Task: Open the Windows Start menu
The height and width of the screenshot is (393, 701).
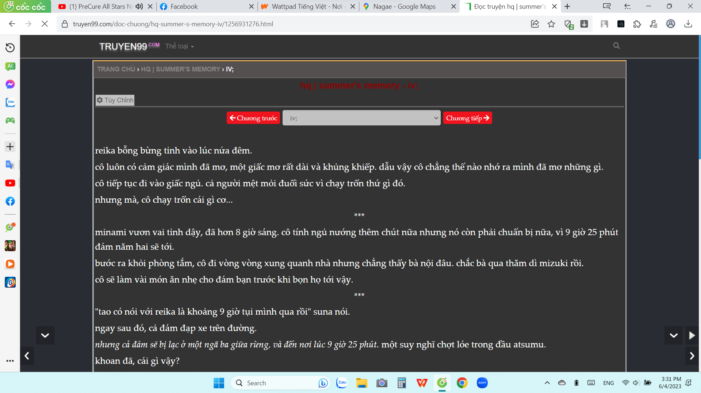Action: tap(219, 383)
